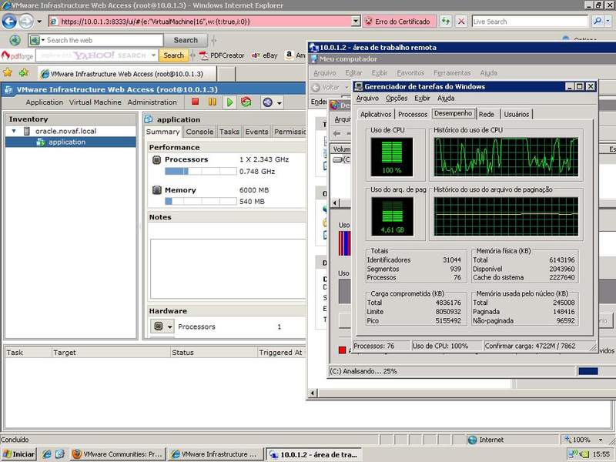Open the Live Search options dropdown arrow
Image resolution: width=616 pixels, height=462 pixels.
(x=608, y=22)
